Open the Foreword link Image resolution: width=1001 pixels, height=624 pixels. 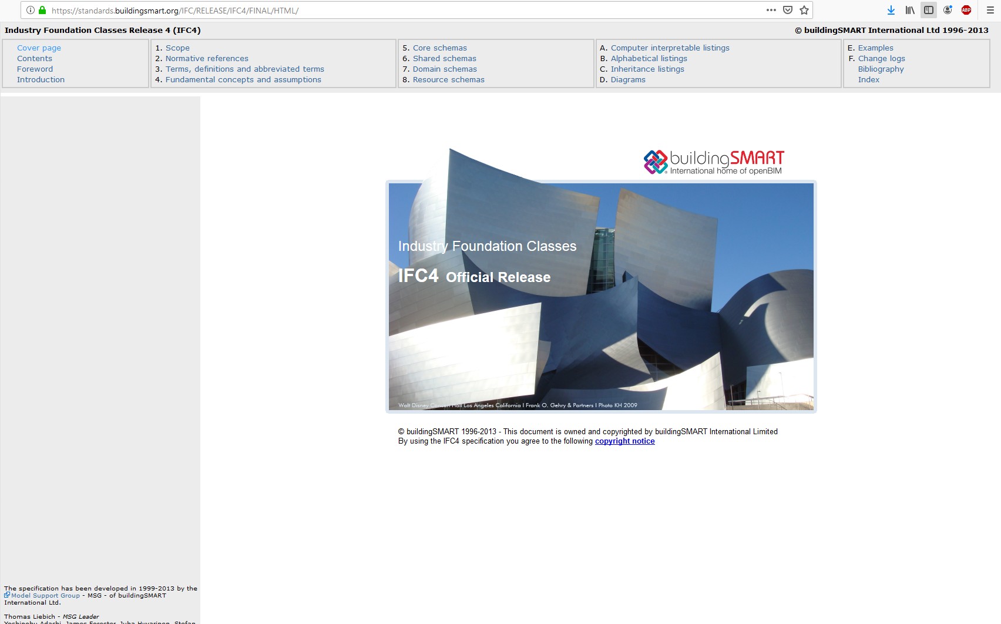[35, 69]
